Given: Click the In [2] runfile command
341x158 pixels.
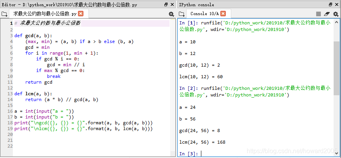Looking at the screenshot, I should pos(255,92).
